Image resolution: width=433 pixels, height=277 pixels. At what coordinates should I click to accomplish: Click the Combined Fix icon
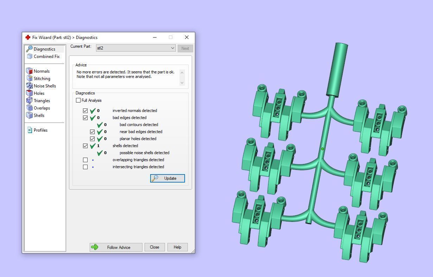(x=30, y=56)
